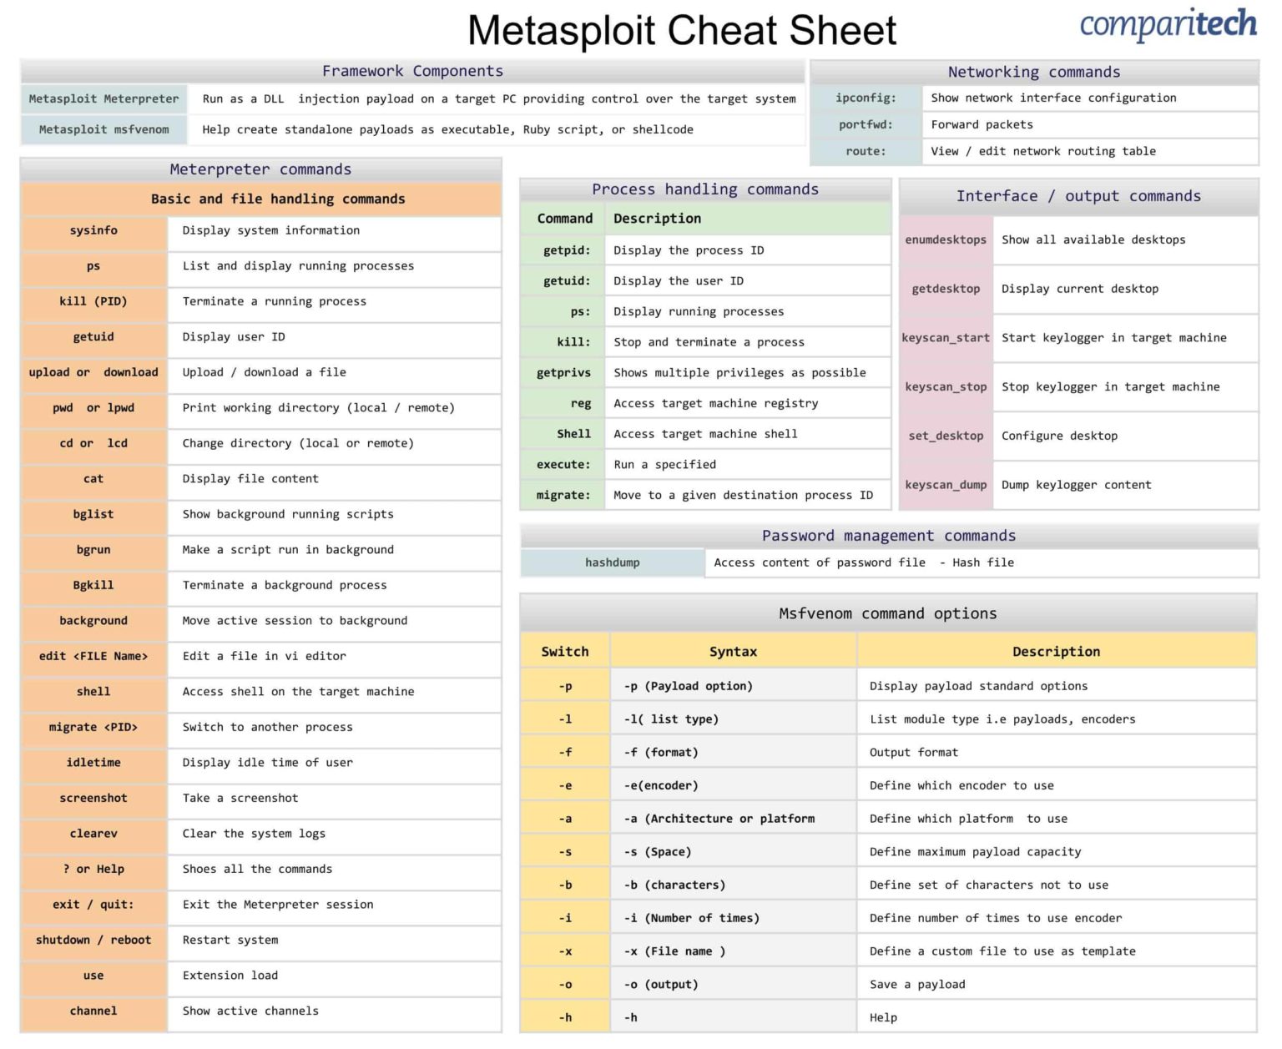Select the getpid process command
Image resolution: width=1282 pixels, height=1049 pixels.
click(x=563, y=250)
